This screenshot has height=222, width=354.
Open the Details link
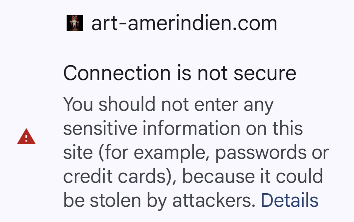click(x=289, y=200)
